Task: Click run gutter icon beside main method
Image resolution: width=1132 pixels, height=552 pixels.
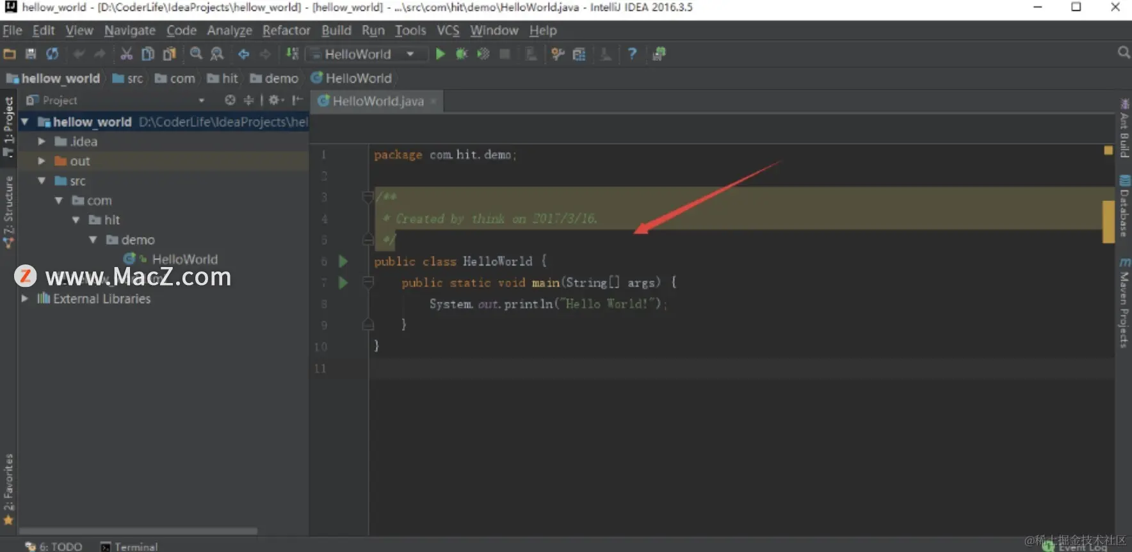Action: tap(343, 282)
